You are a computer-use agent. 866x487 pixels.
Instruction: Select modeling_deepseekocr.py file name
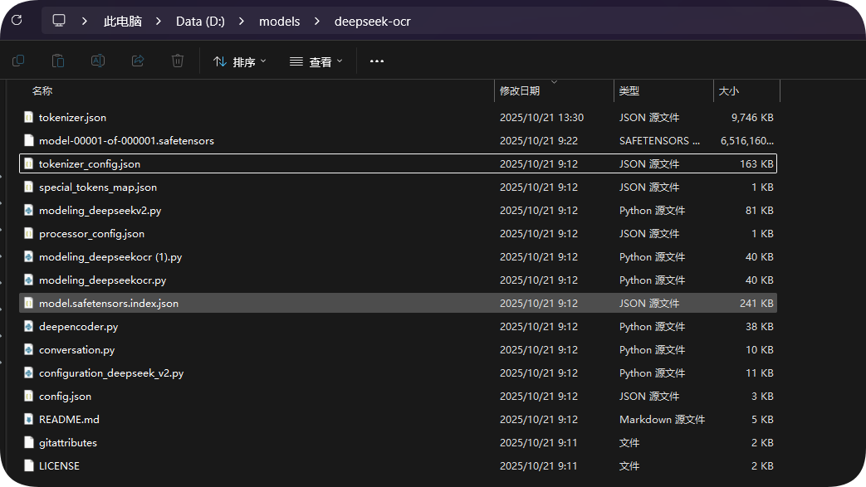103,280
